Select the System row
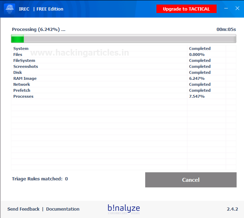This screenshot has width=244, height=218. 123,49
